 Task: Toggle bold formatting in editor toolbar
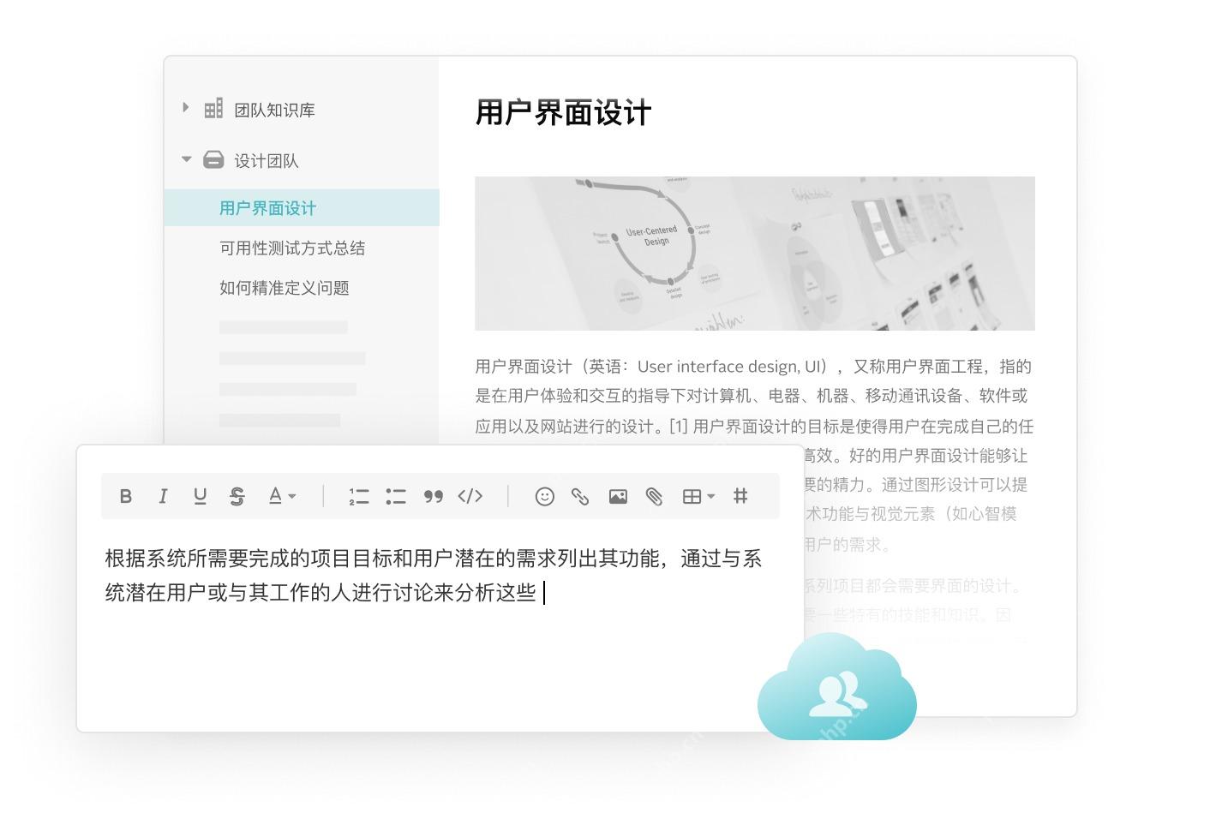click(x=126, y=496)
